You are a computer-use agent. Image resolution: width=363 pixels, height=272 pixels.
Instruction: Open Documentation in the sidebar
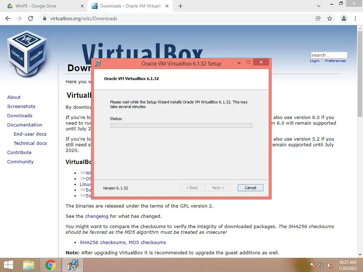coord(25,125)
